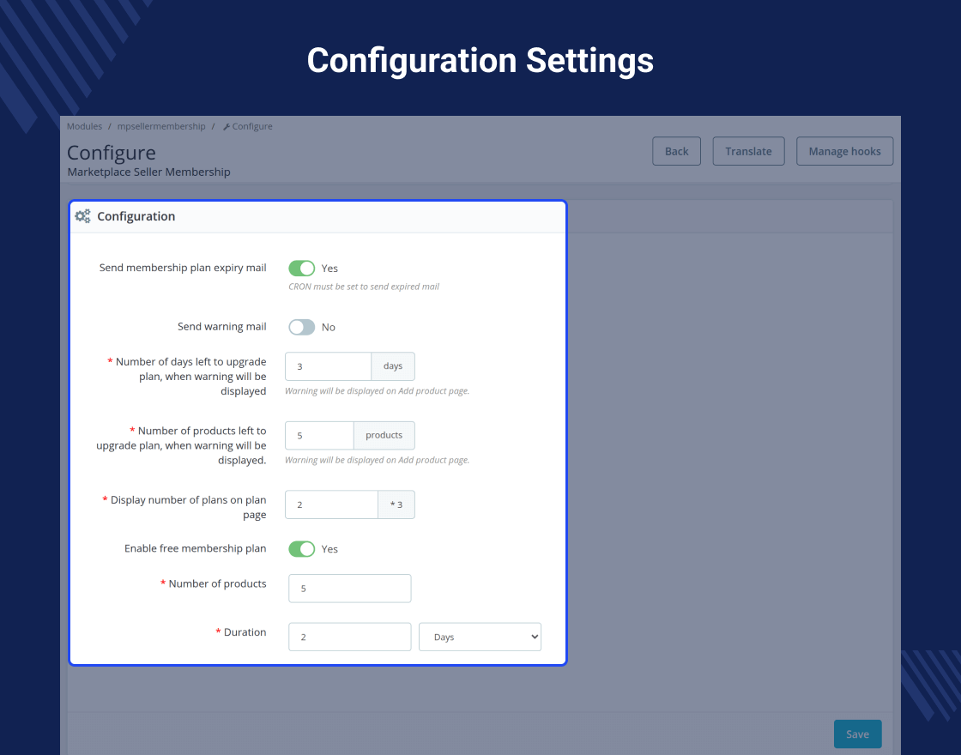Disable the Enable free membership plan toggle
This screenshot has width=961, height=755.
(x=301, y=549)
